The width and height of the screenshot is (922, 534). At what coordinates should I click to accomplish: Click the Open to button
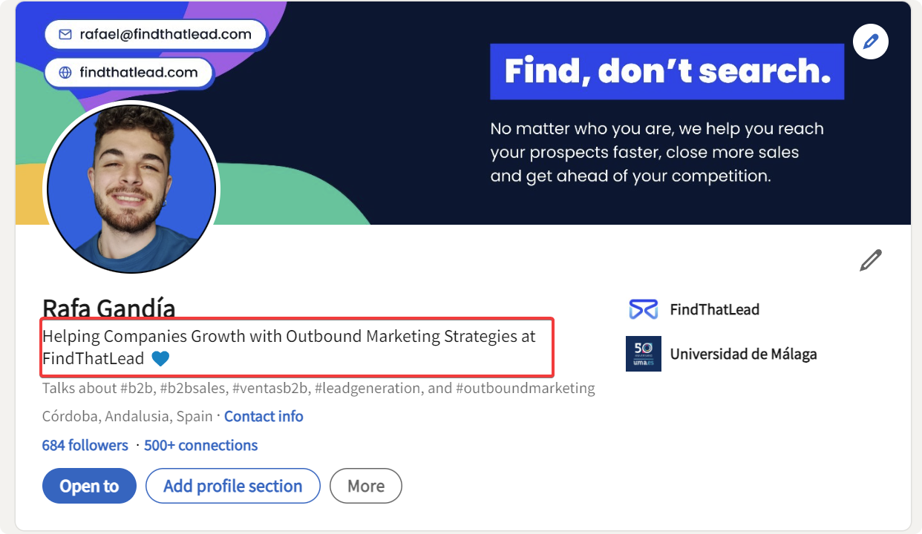(89, 486)
